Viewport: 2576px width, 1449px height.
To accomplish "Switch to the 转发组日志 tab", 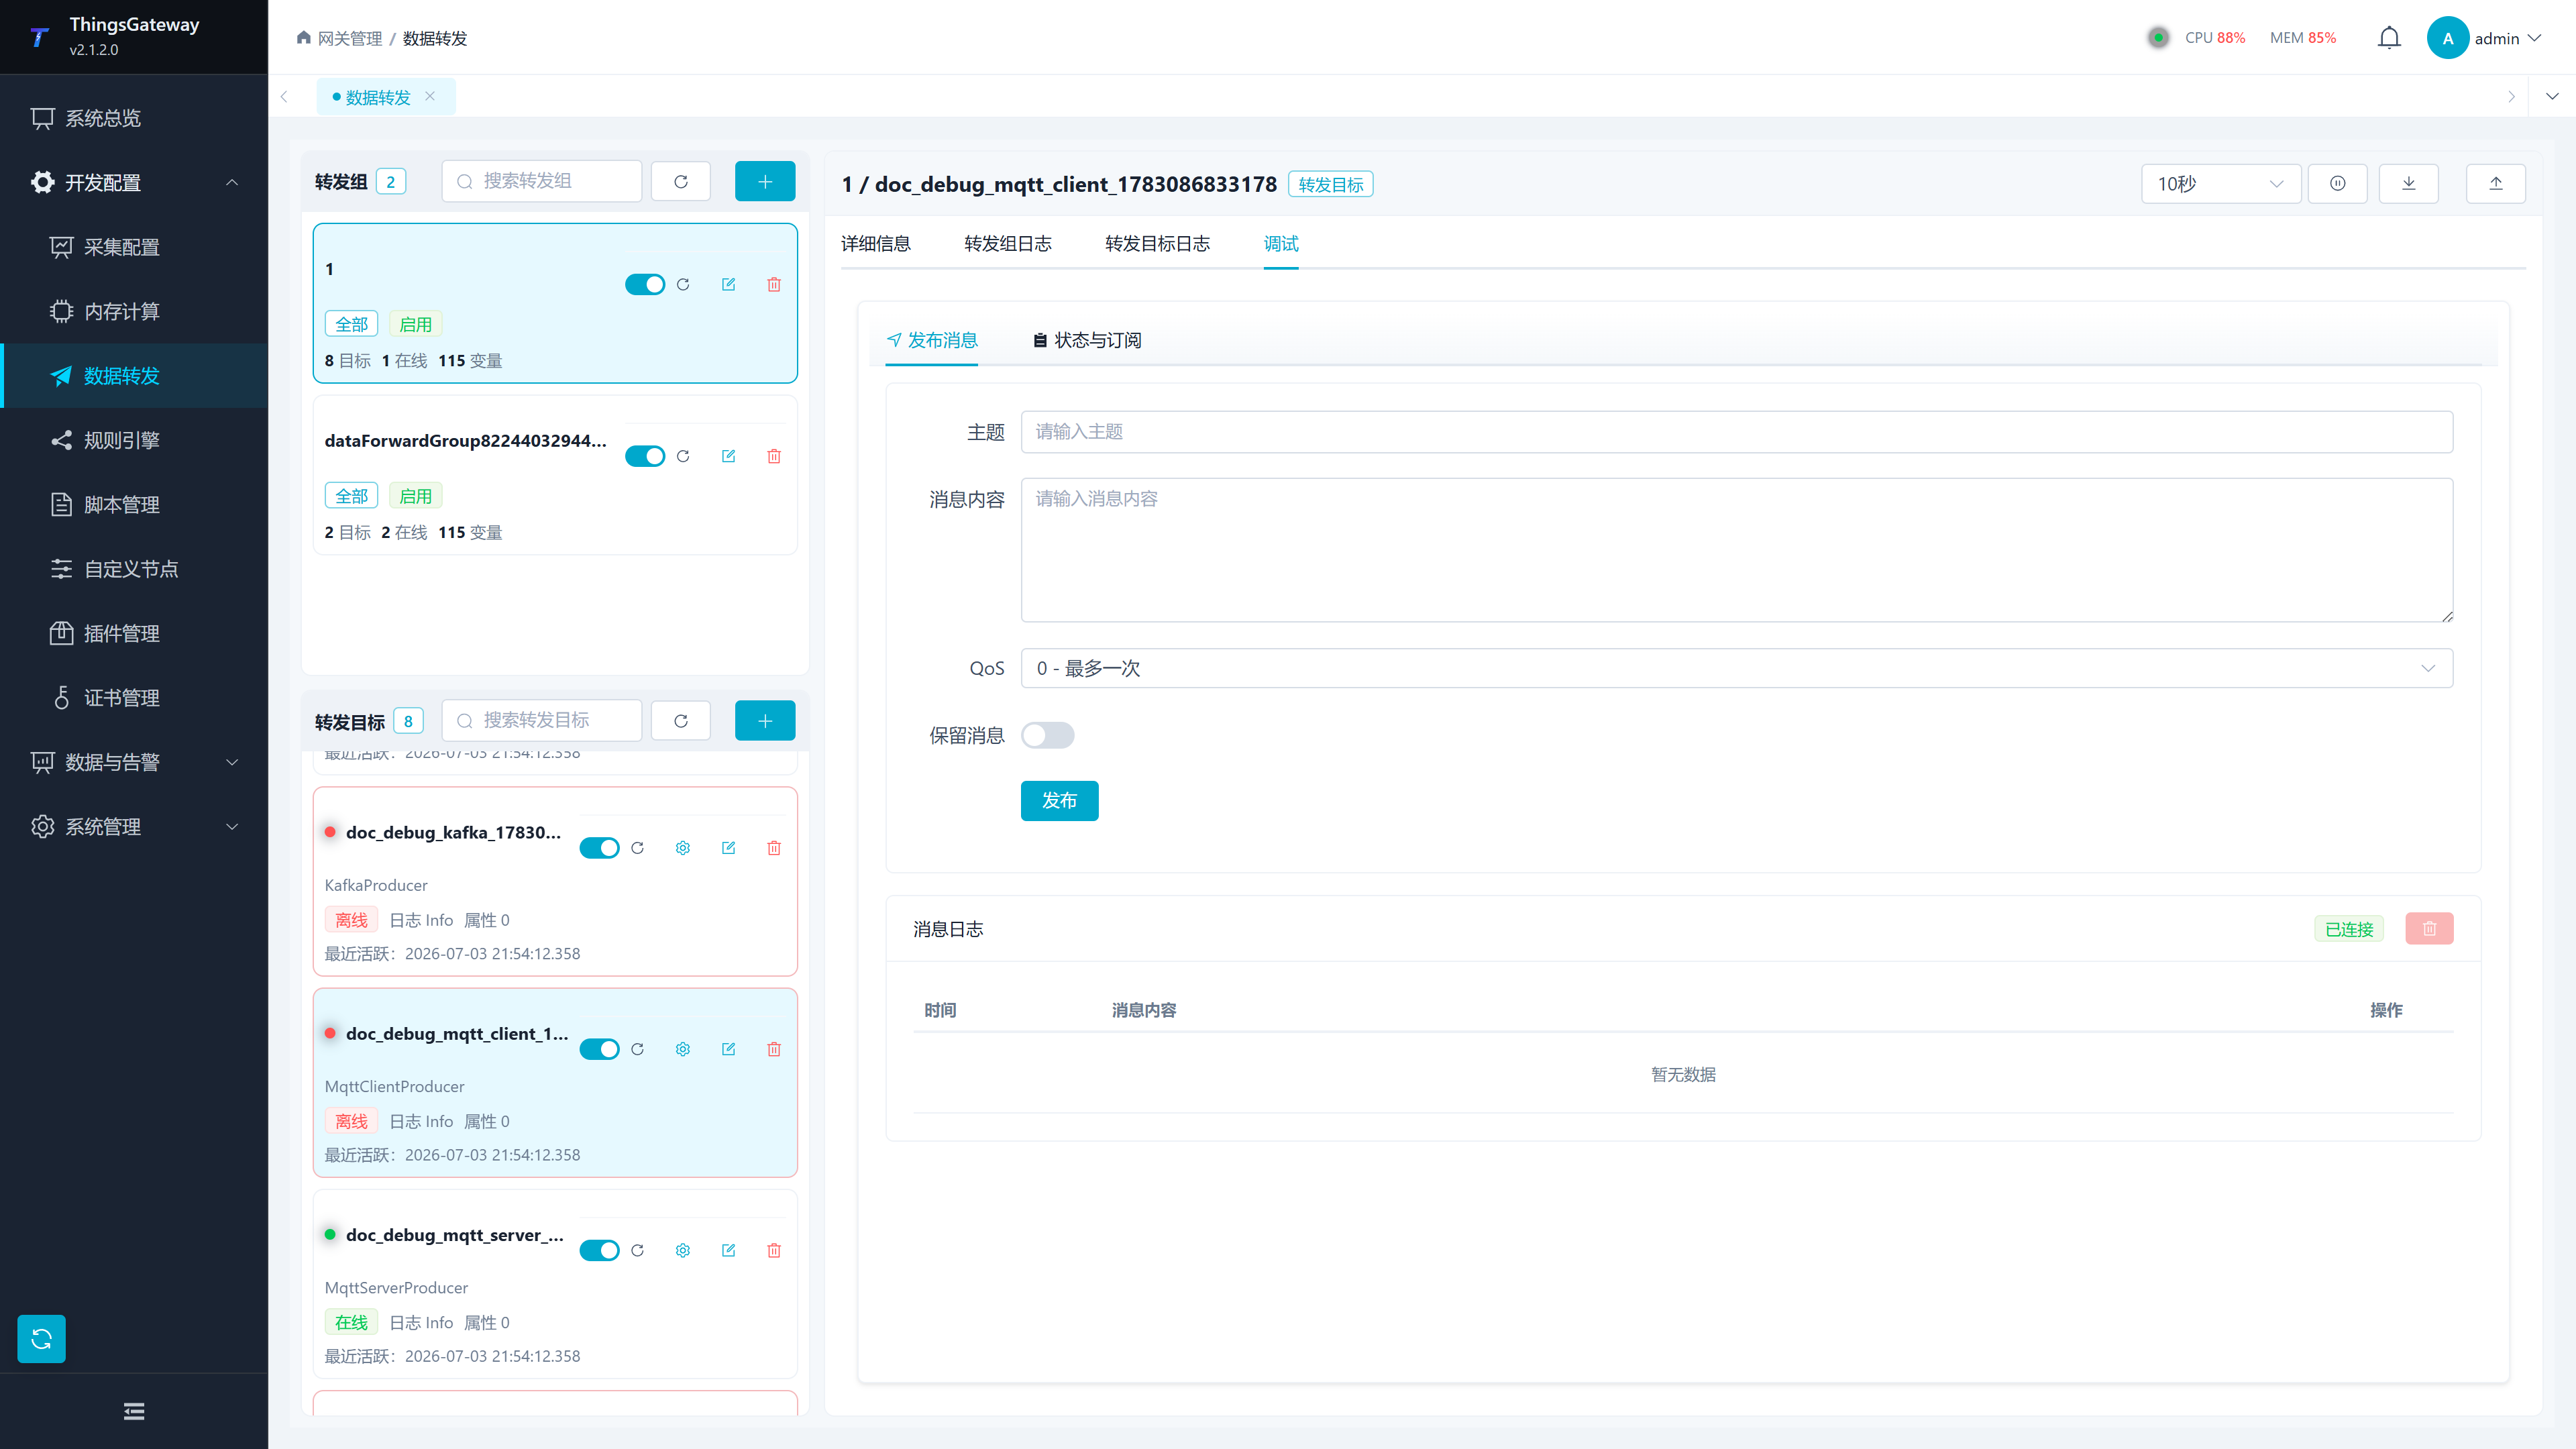I will pyautogui.click(x=1007, y=243).
